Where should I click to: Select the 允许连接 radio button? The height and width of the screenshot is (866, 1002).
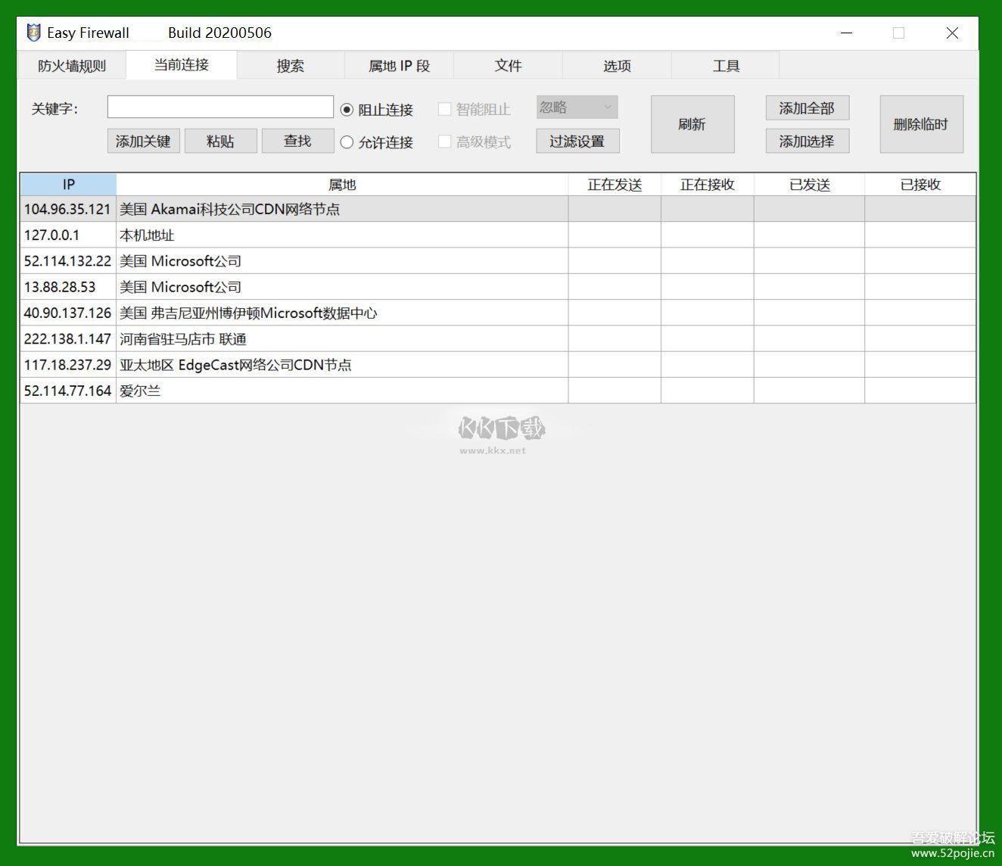[x=347, y=142]
